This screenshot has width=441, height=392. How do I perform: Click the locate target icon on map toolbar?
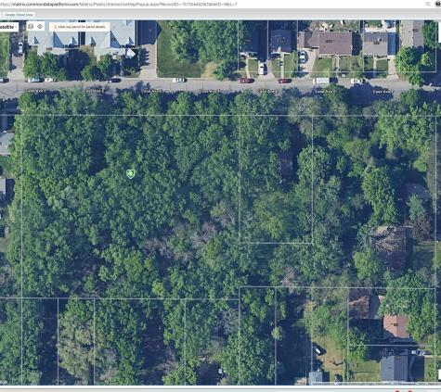(x=40, y=27)
